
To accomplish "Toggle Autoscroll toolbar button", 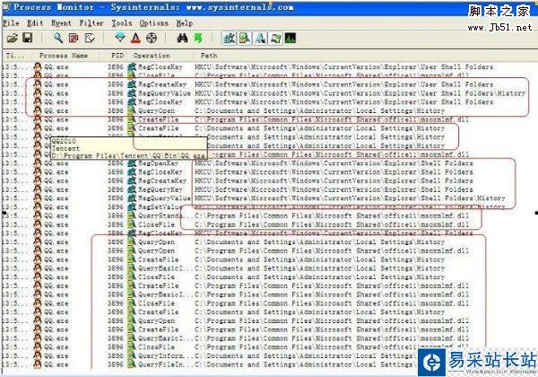I will coord(74,38).
